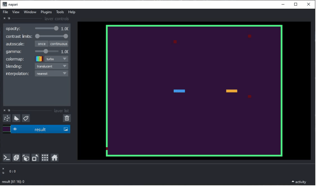Add a new labels layer
Viewport: 316px width, 186px height.
(26, 118)
